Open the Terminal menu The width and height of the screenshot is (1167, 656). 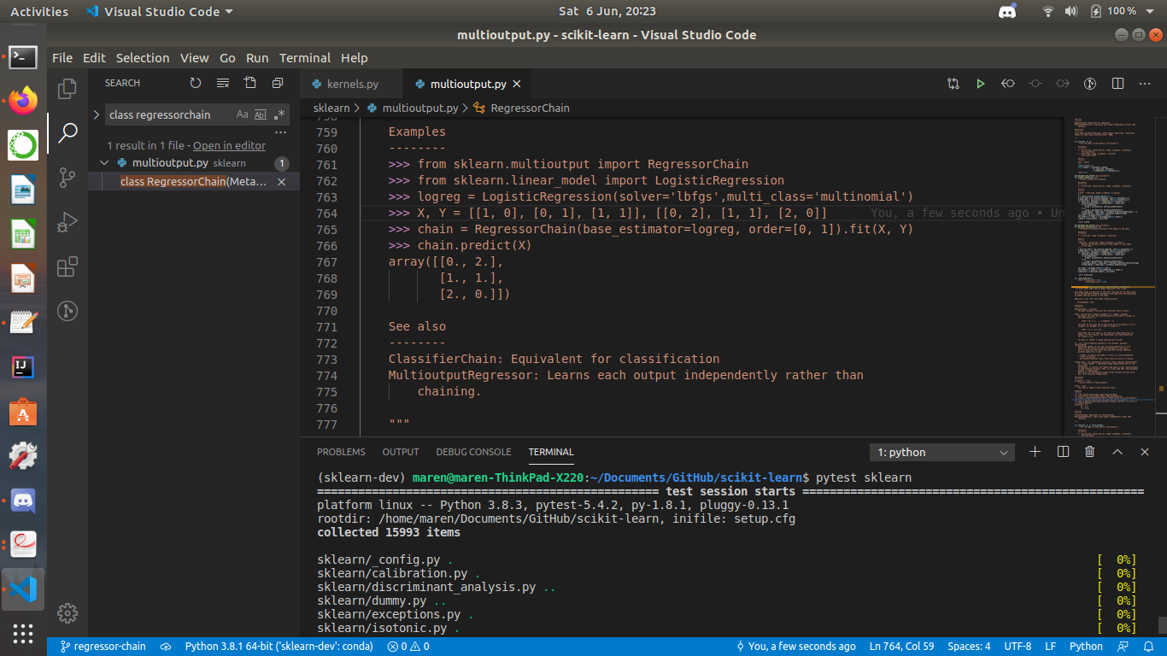[305, 58]
